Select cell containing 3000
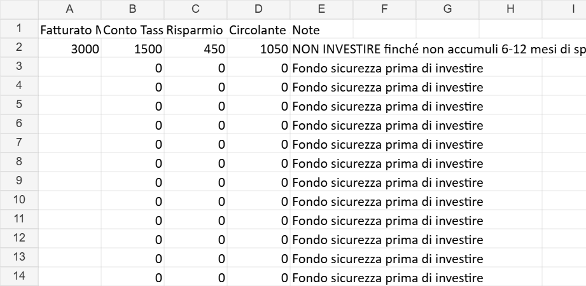 (x=69, y=49)
